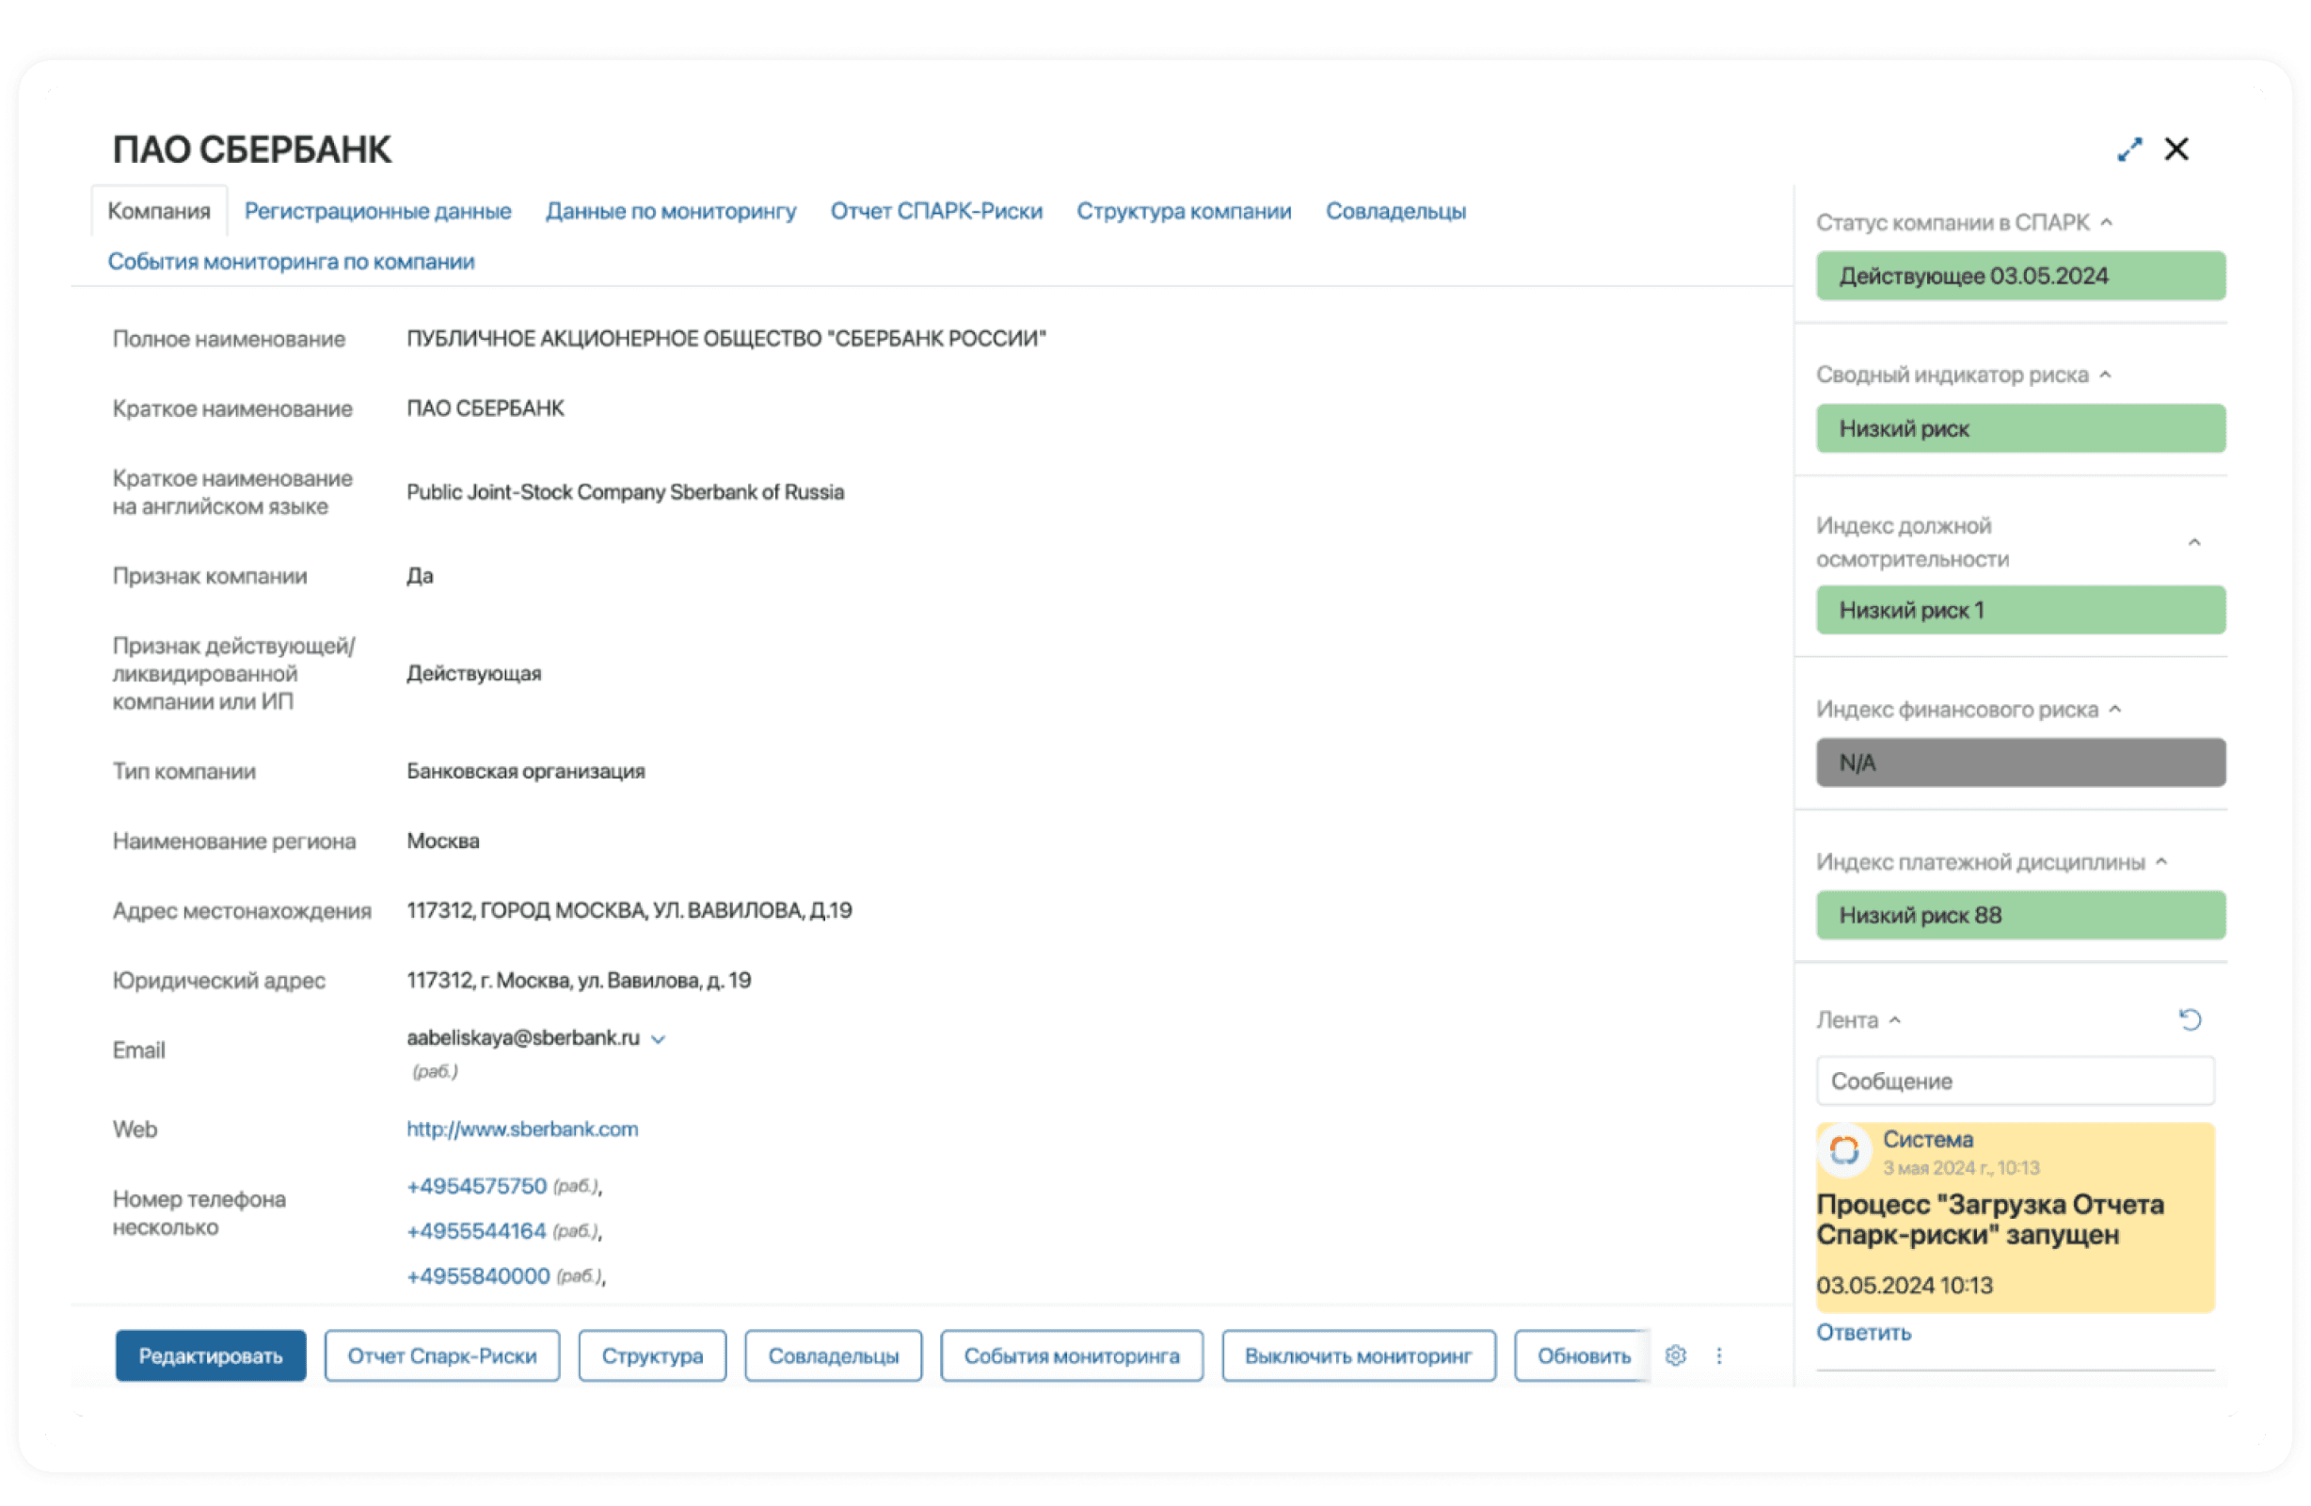Screen dimensions: 2311x1506
Task: Collapse the Индекс финансового риска section
Action: tap(2115, 710)
